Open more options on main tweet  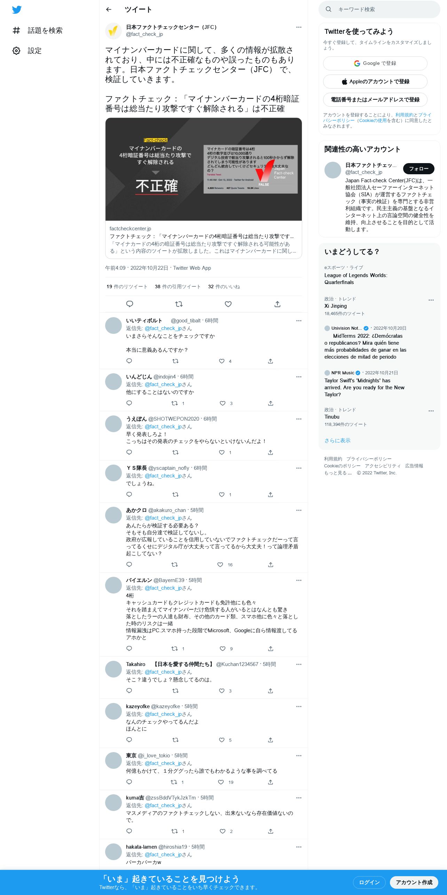tap(299, 27)
